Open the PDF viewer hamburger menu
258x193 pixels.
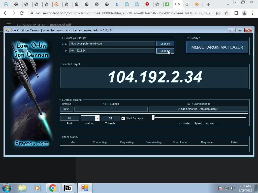pos(9,24)
